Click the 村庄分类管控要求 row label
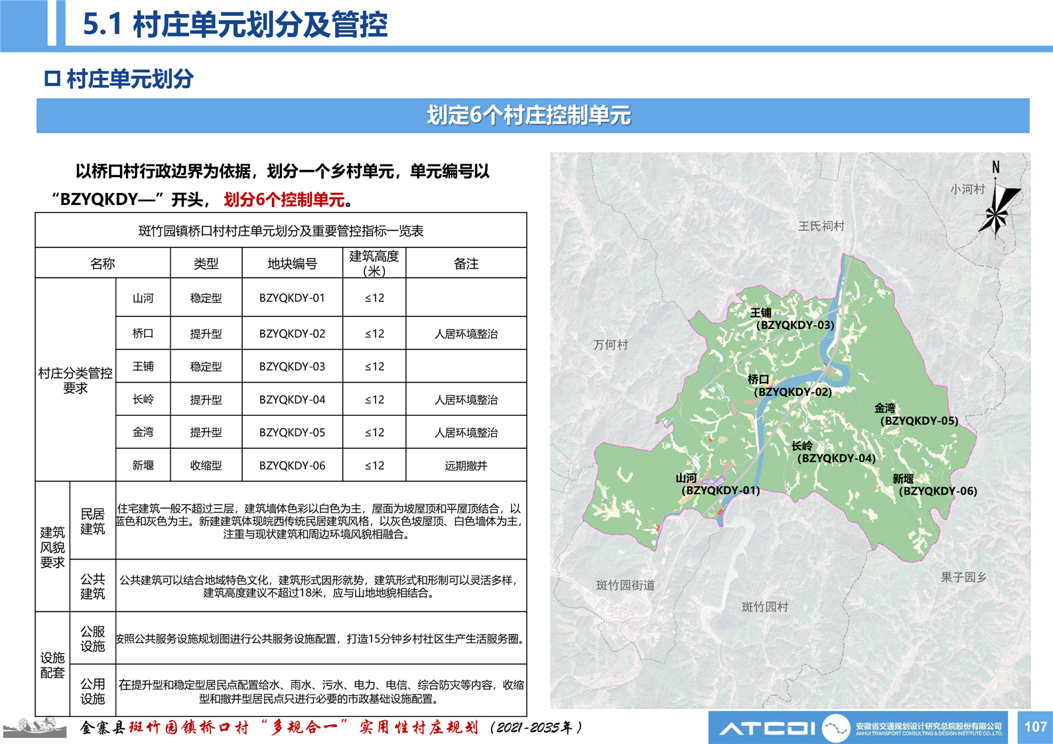 [76, 380]
